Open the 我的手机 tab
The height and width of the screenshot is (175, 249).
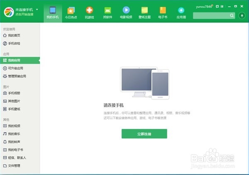pyautogui.click(x=53, y=13)
